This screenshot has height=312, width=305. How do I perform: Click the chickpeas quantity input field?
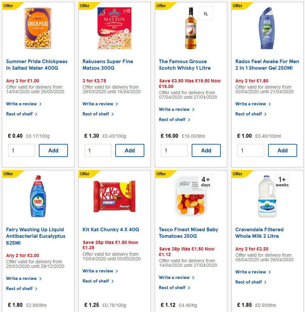21,150
